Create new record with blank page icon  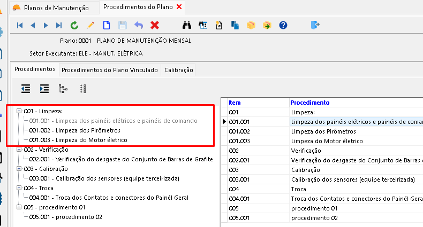(x=107, y=25)
